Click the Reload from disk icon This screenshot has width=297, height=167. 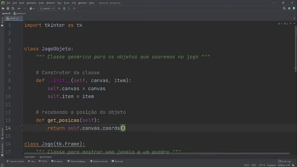13,8
